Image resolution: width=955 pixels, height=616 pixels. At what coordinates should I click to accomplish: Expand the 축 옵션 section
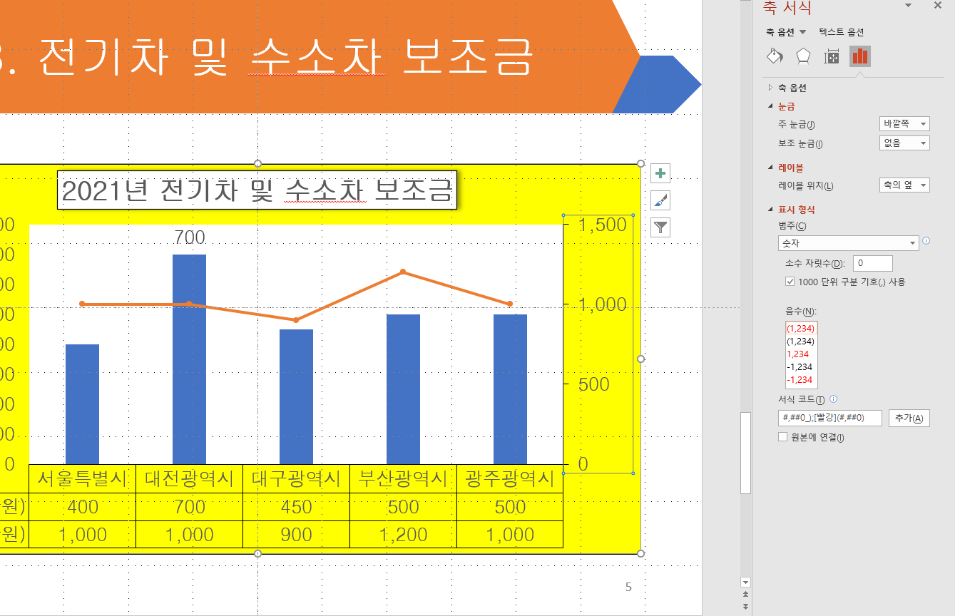(x=787, y=88)
